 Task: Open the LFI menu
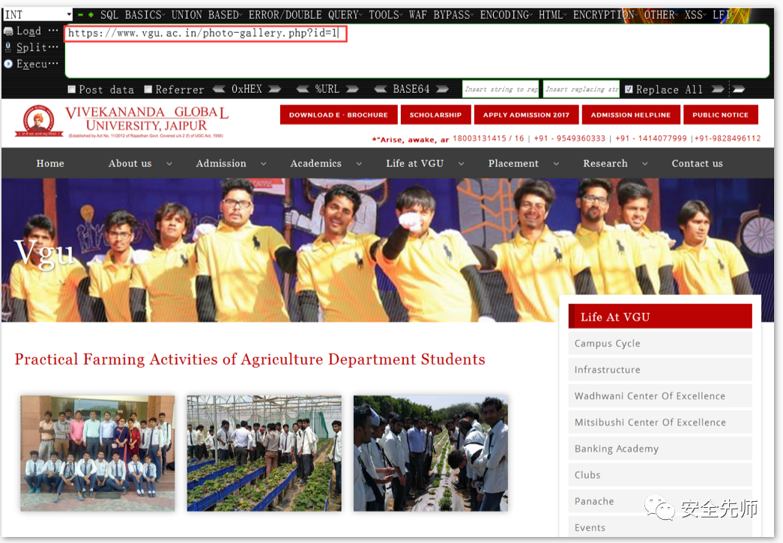coord(723,15)
